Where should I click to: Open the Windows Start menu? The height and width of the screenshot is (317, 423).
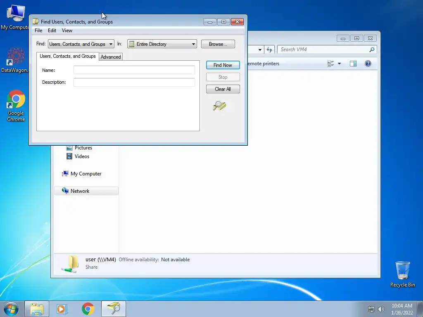pyautogui.click(x=11, y=309)
